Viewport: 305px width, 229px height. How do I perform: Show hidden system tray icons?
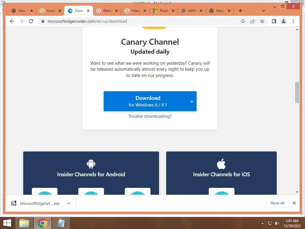point(263,223)
